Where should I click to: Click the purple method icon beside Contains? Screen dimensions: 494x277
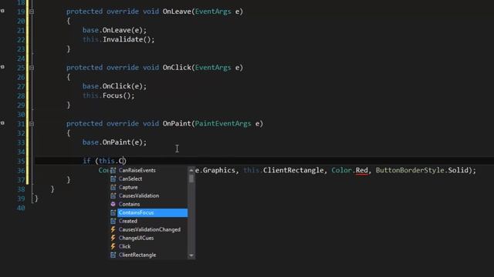[113, 204]
